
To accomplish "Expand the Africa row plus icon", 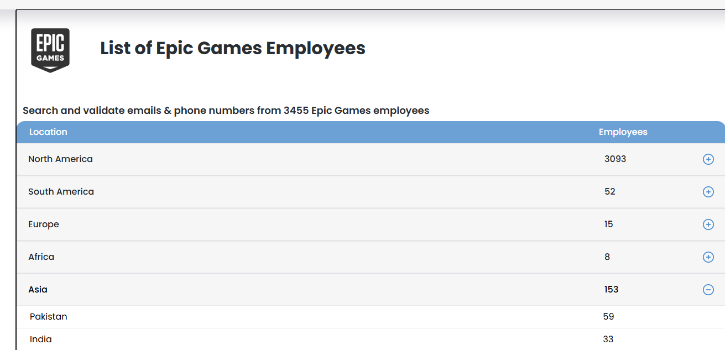I will coord(708,257).
